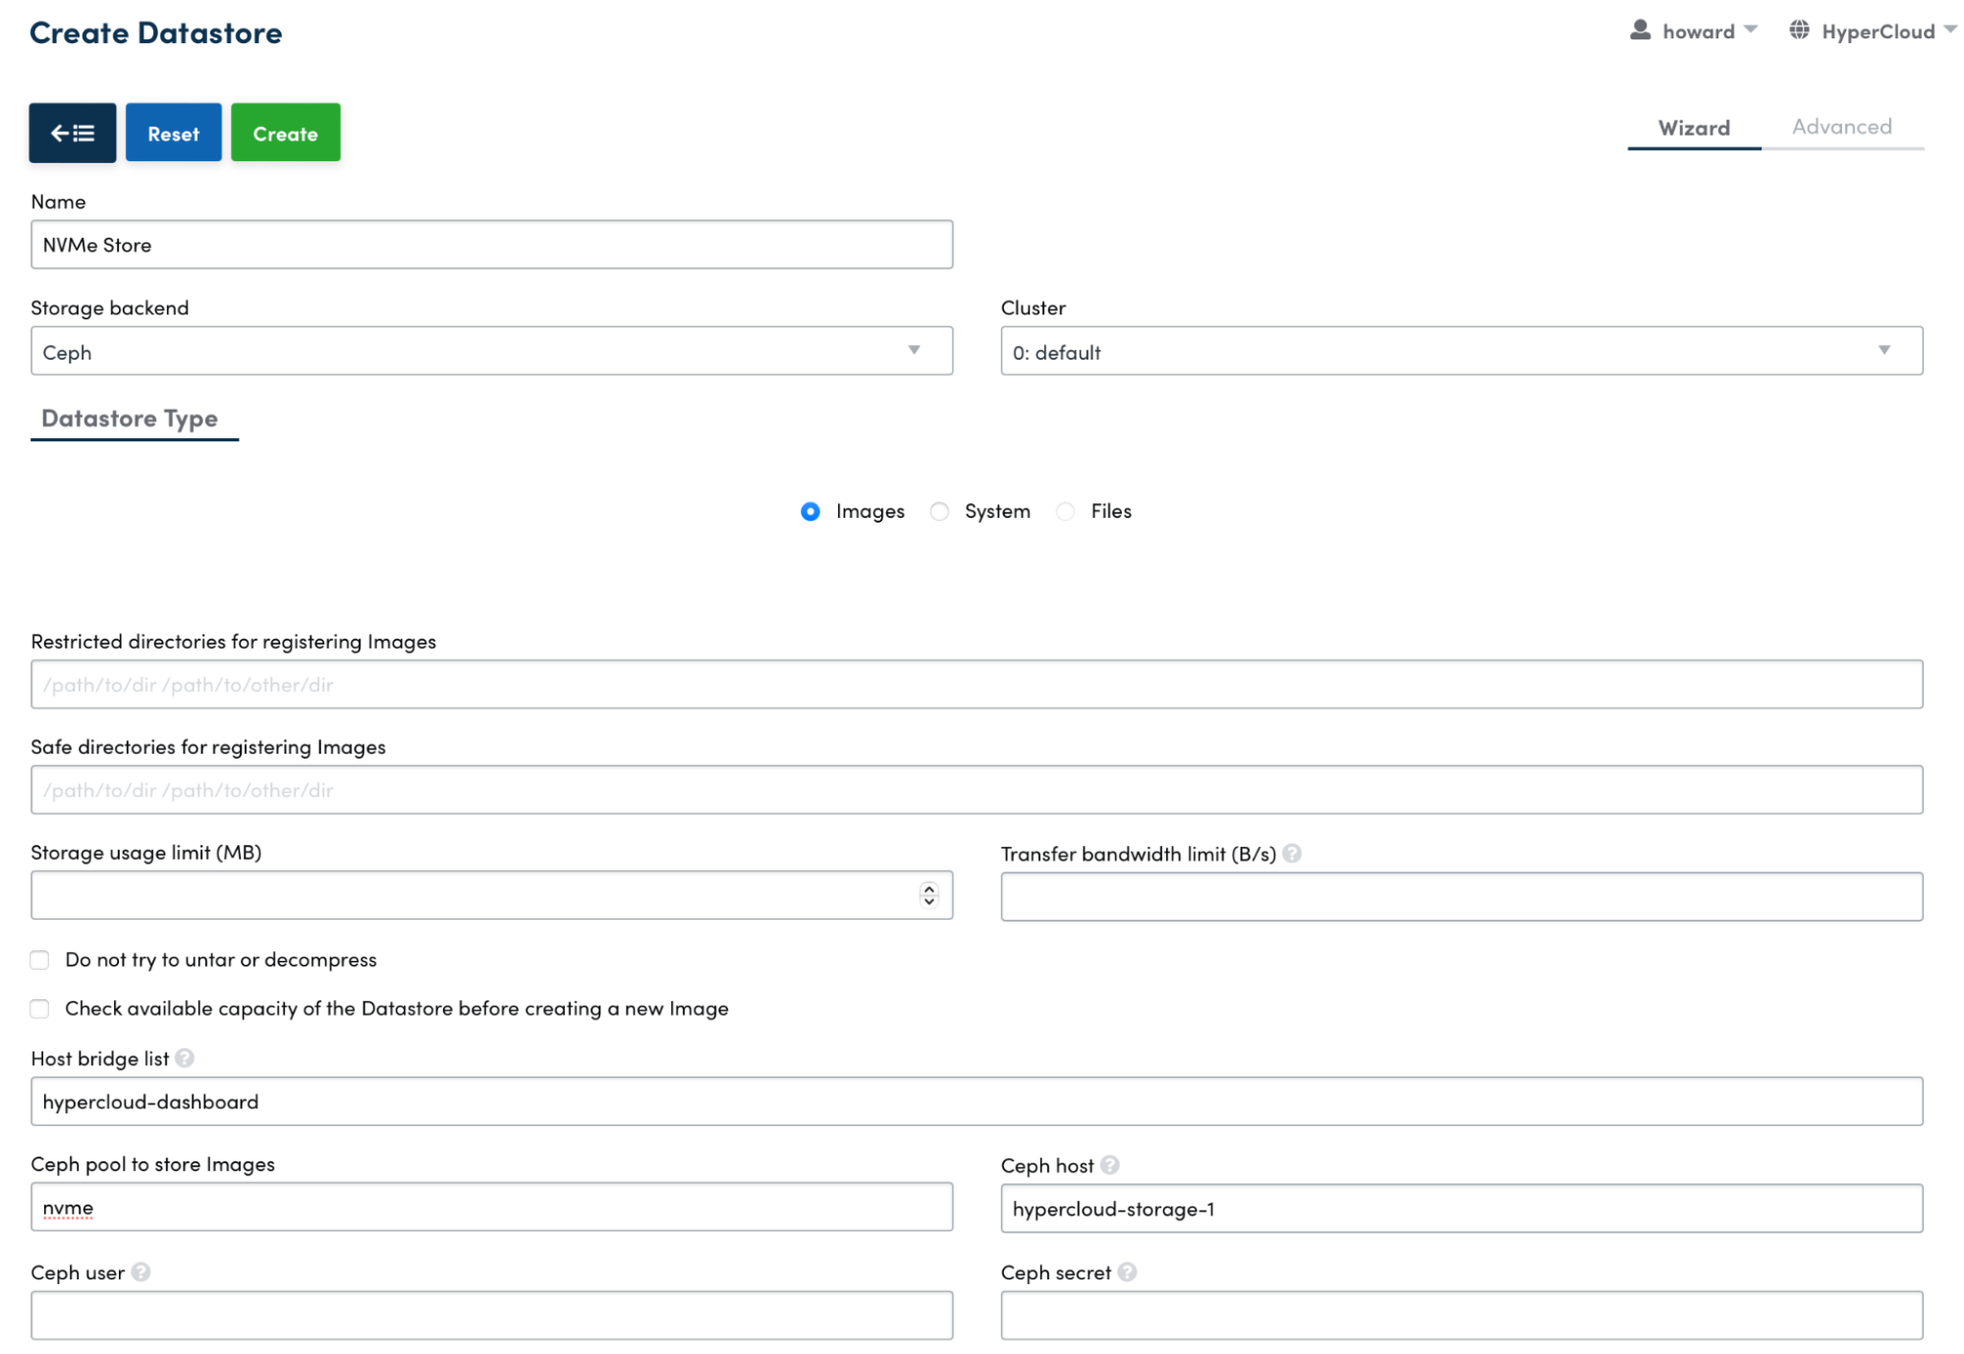Image resolution: width=1964 pixels, height=1354 pixels.
Task: Click the help icon beside Ceph secret
Action: [1128, 1272]
